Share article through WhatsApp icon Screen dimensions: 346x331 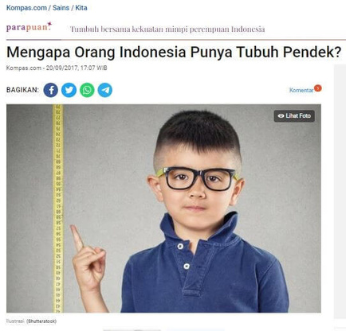pyautogui.click(x=87, y=90)
